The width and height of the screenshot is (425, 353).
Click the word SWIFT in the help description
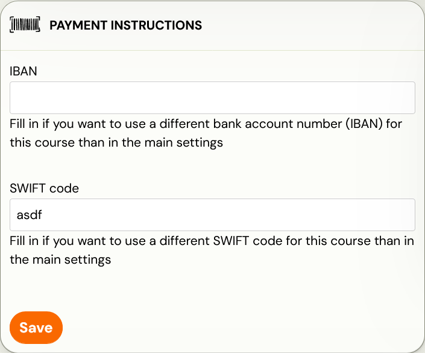(231, 241)
